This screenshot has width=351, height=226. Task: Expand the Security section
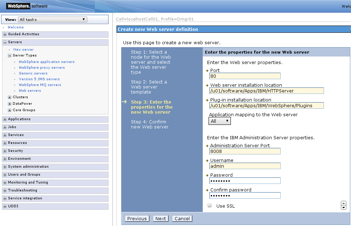pyautogui.click(x=5, y=151)
